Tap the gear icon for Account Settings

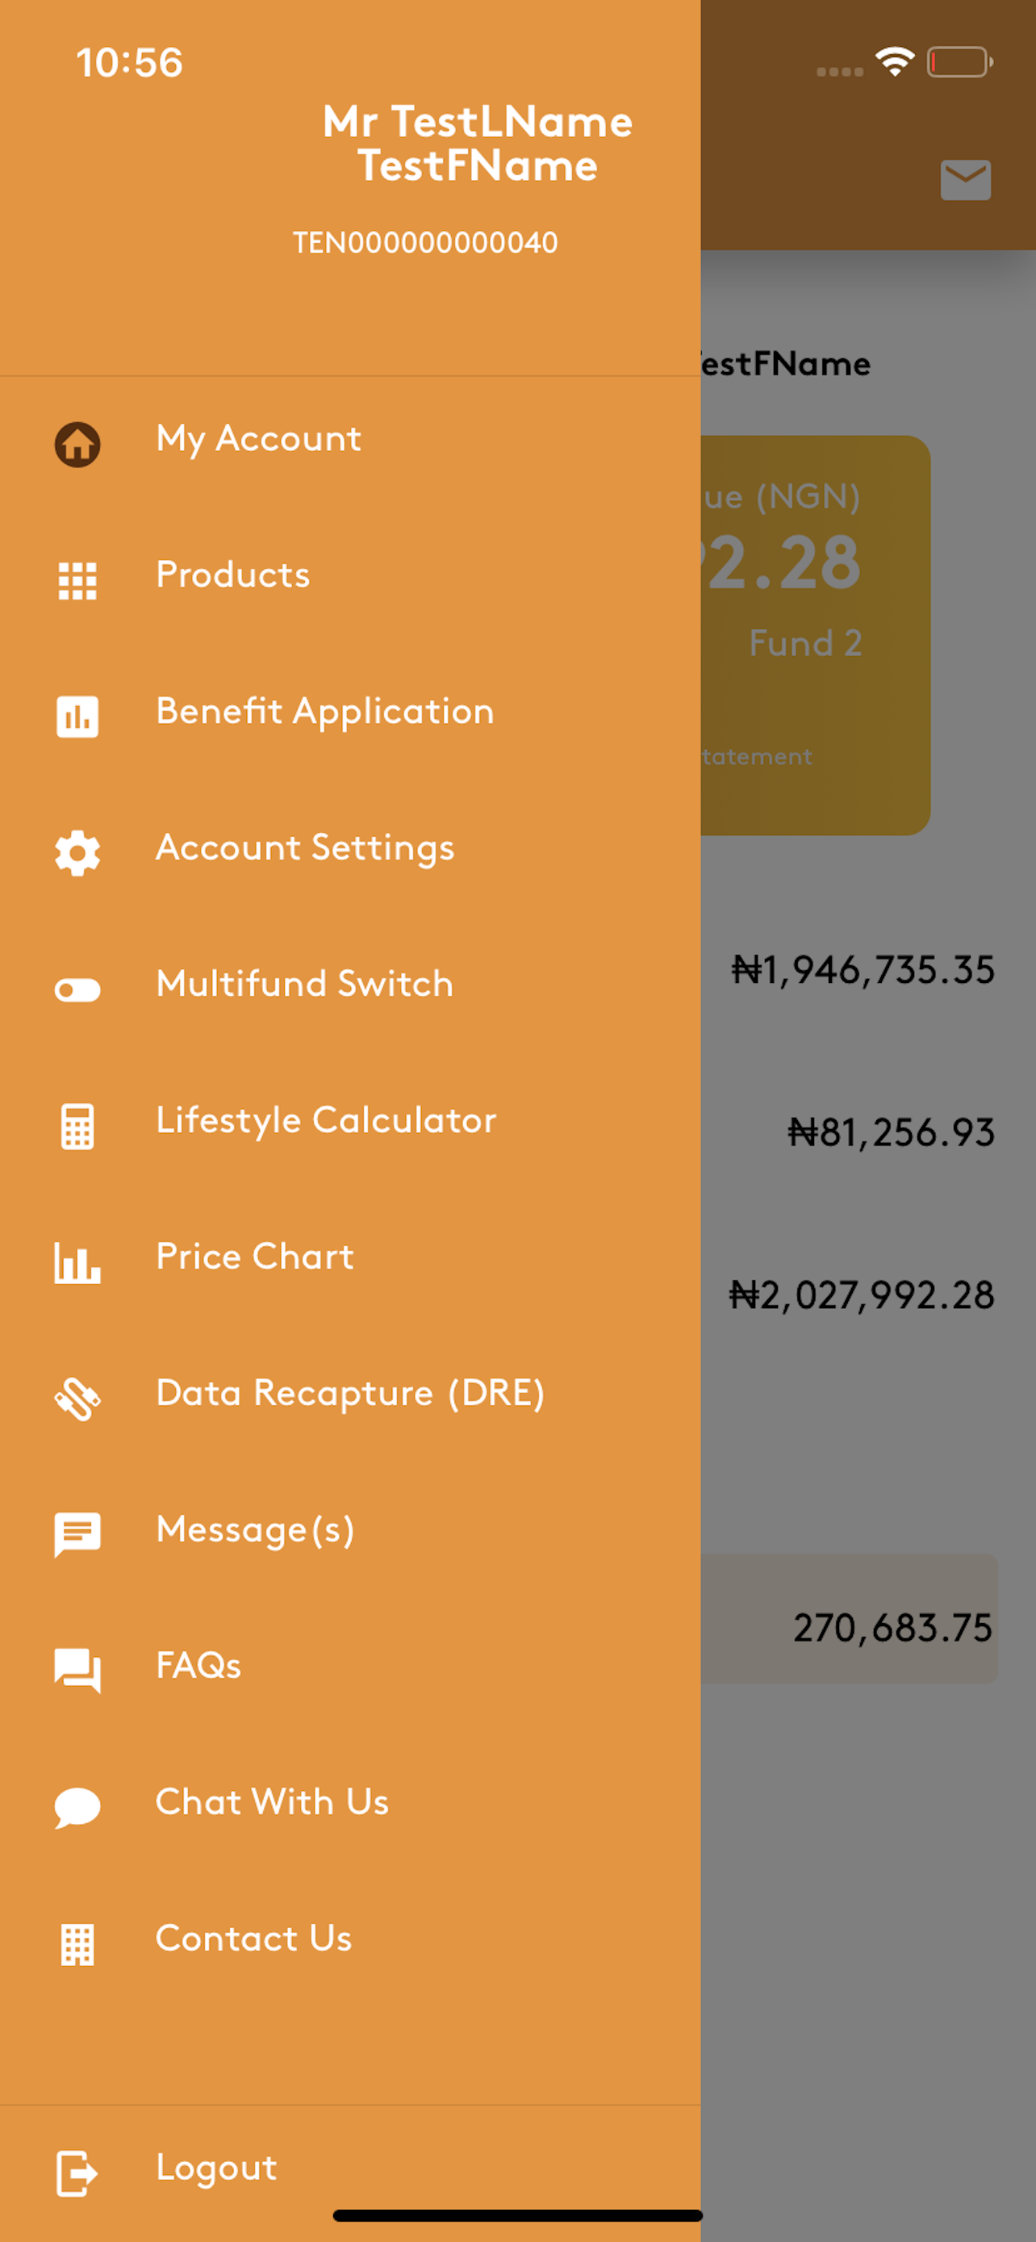click(x=77, y=853)
